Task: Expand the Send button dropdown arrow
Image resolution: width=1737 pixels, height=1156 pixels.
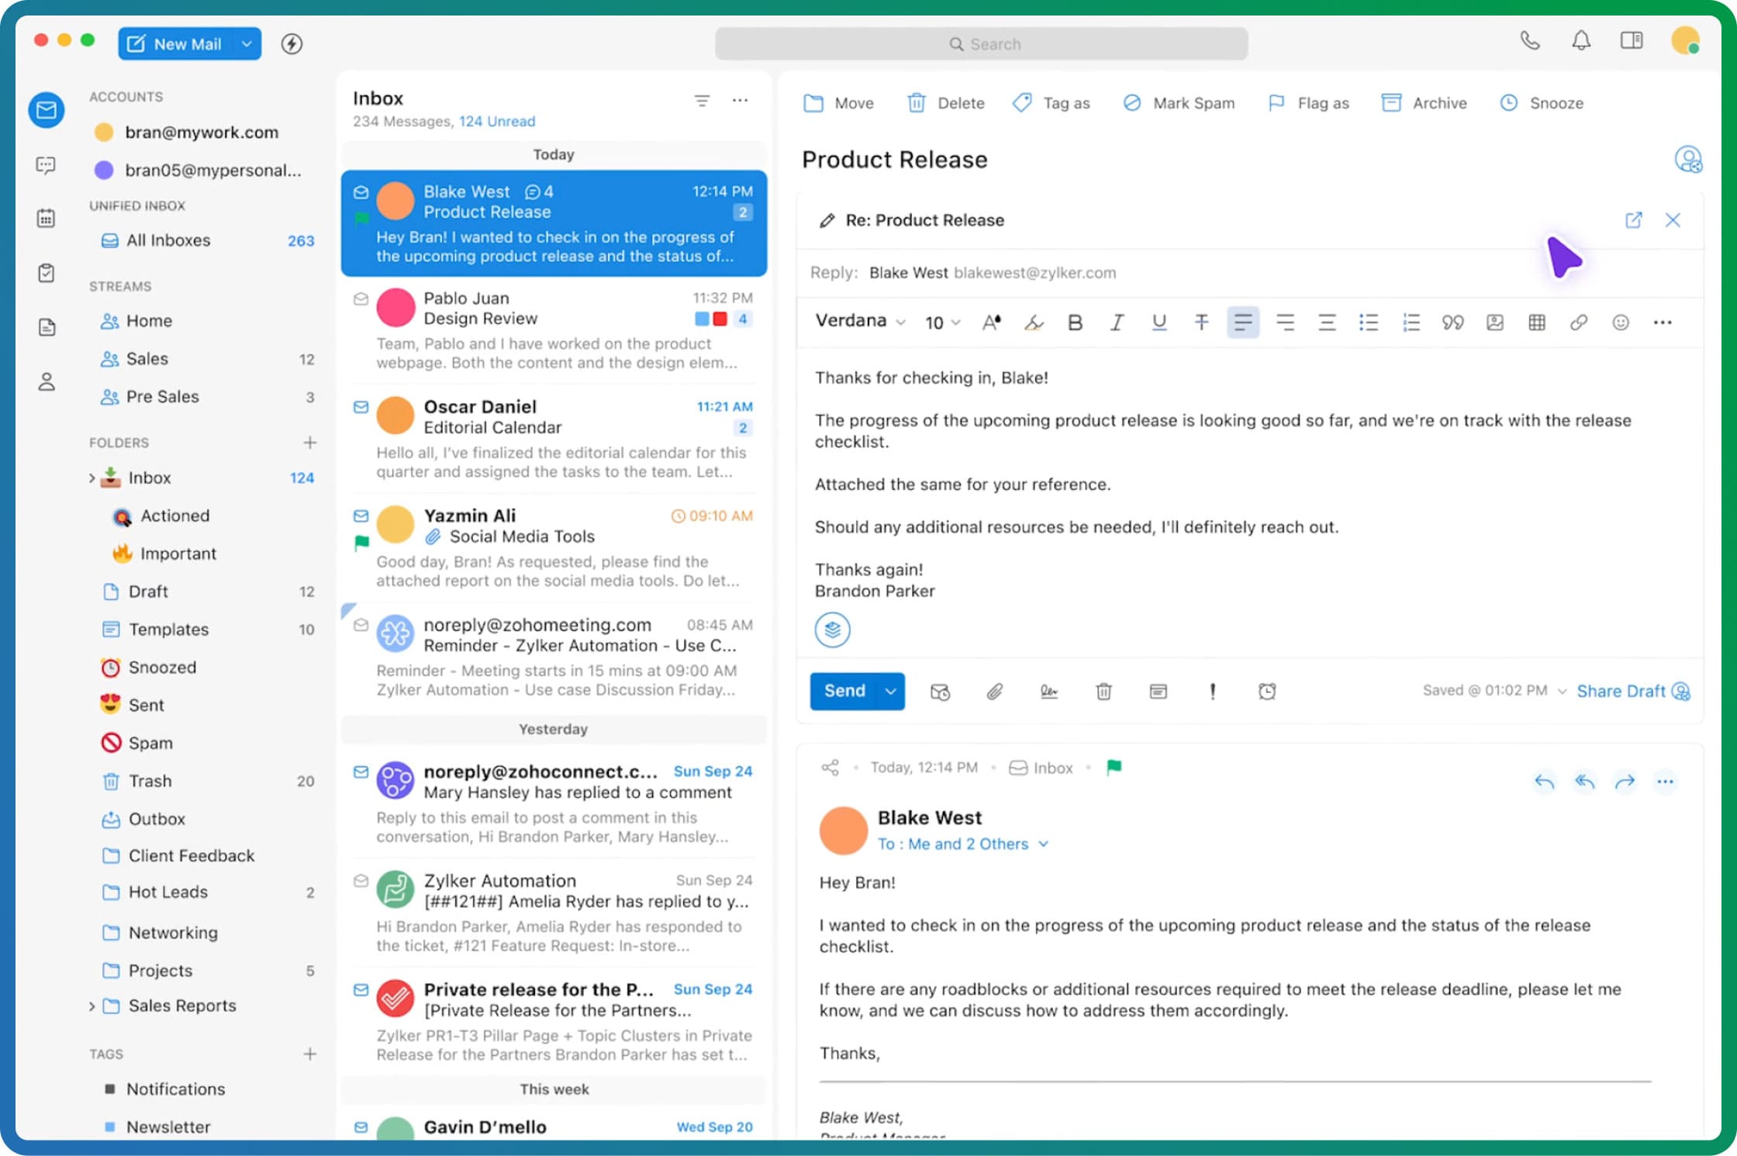Action: pyautogui.click(x=892, y=690)
